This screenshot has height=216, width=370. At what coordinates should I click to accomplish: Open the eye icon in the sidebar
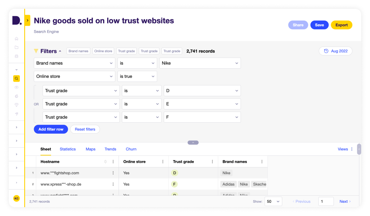pyautogui.click(x=17, y=87)
